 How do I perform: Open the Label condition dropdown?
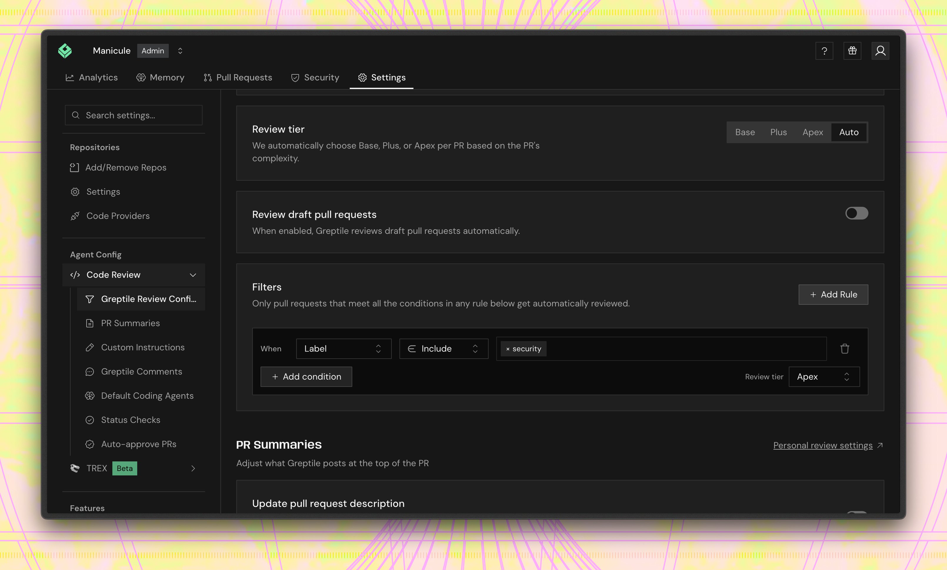344,348
